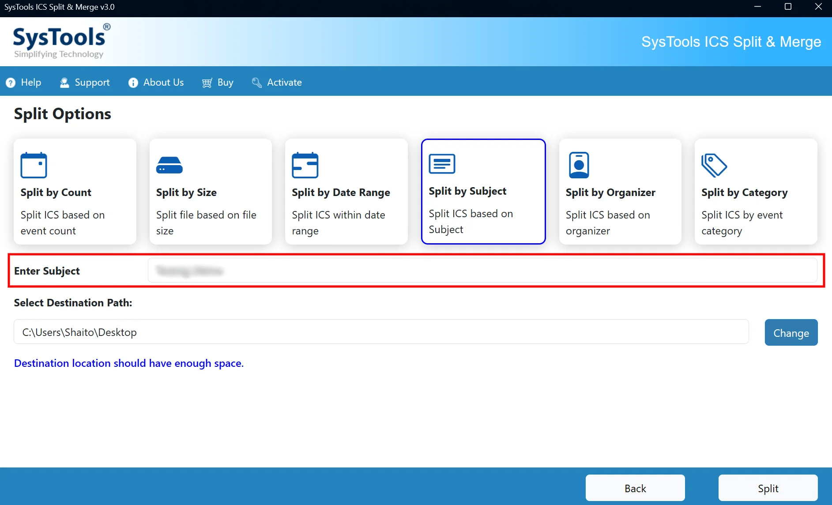Select the Split by Size heading
Image resolution: width=832 pixels, height=505 pixels.
tap(186, 192)
